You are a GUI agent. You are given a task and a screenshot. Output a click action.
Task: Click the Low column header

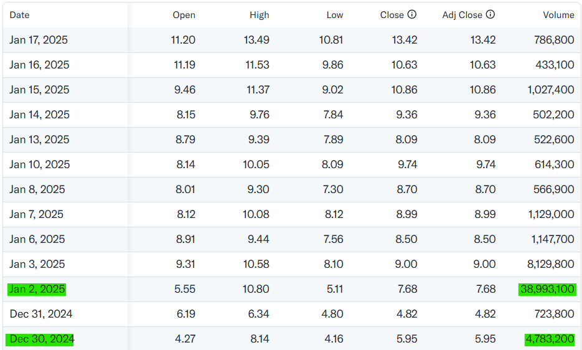334,15
